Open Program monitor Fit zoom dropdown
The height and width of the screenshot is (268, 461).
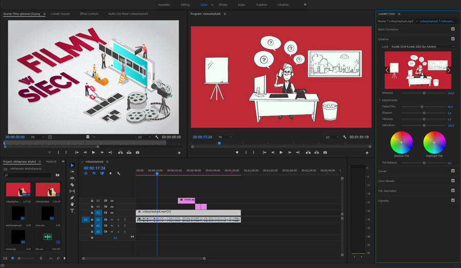click(x=225, y=137)
